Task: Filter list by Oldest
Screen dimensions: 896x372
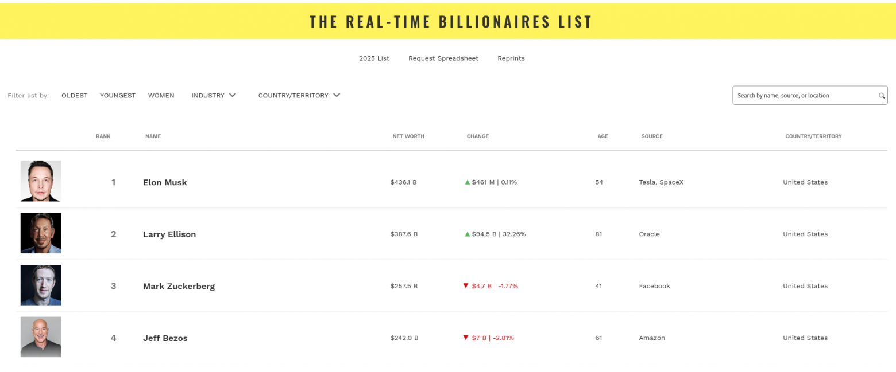Action: 75,95
